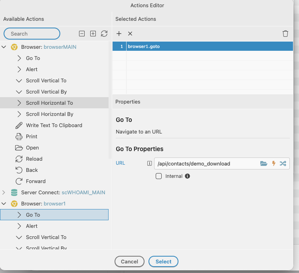Click the route picker shuffle icon
This screenshot has width=299, height=273.
pos(283,163)
